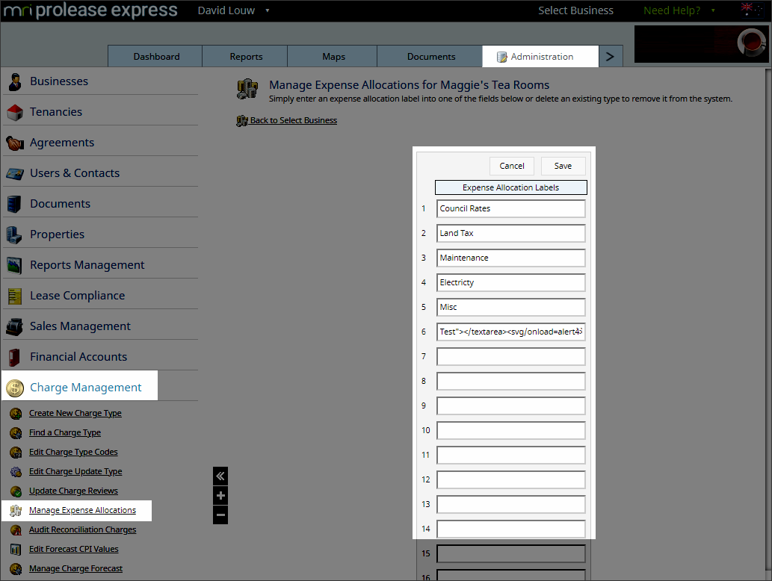Click the Misc label field
The width and height of the screenshot is (772, 581).
click(x=511, y=307)
